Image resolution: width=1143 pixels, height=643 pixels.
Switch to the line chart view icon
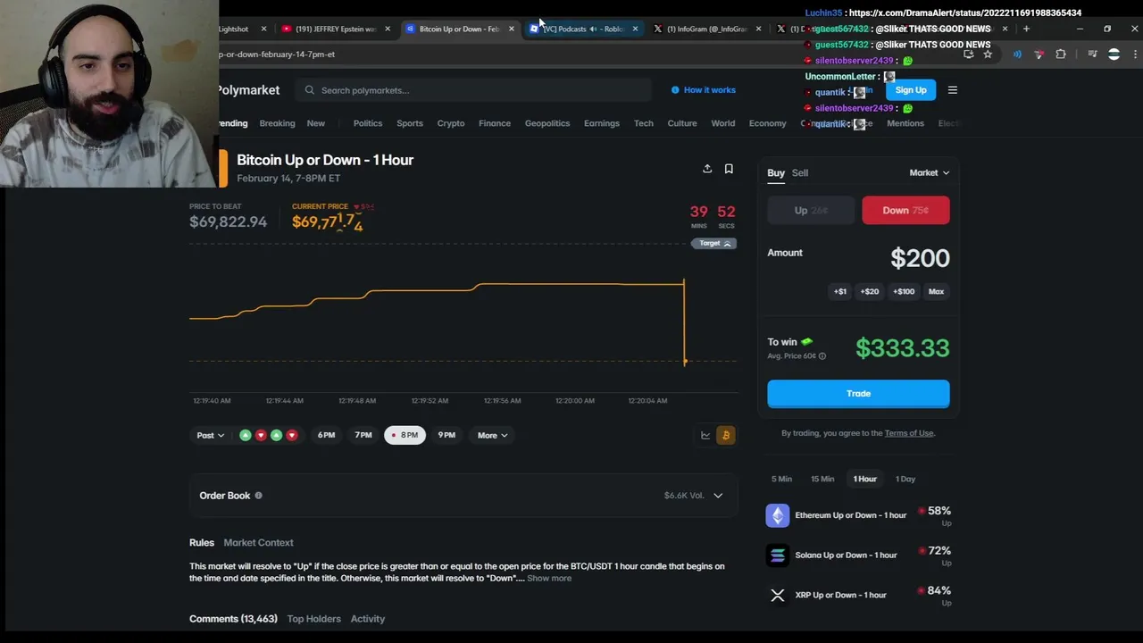point(705,435)
